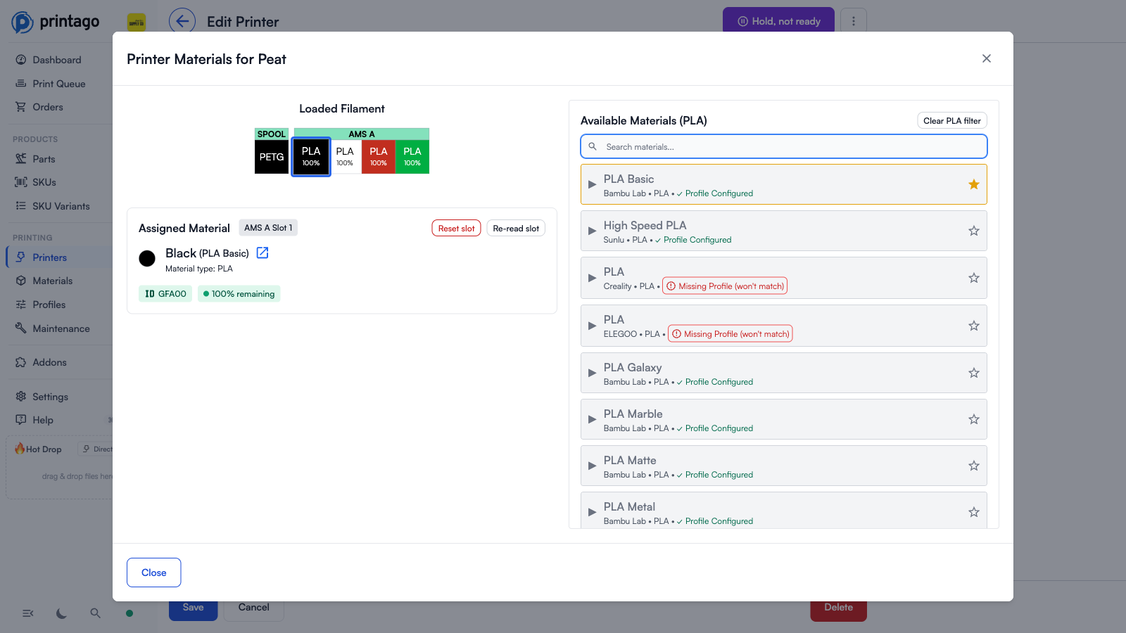1126x633 pixels.
Task: Select the red PLA AMS slot
Action: pyautogui.click(x=379, y=157)
